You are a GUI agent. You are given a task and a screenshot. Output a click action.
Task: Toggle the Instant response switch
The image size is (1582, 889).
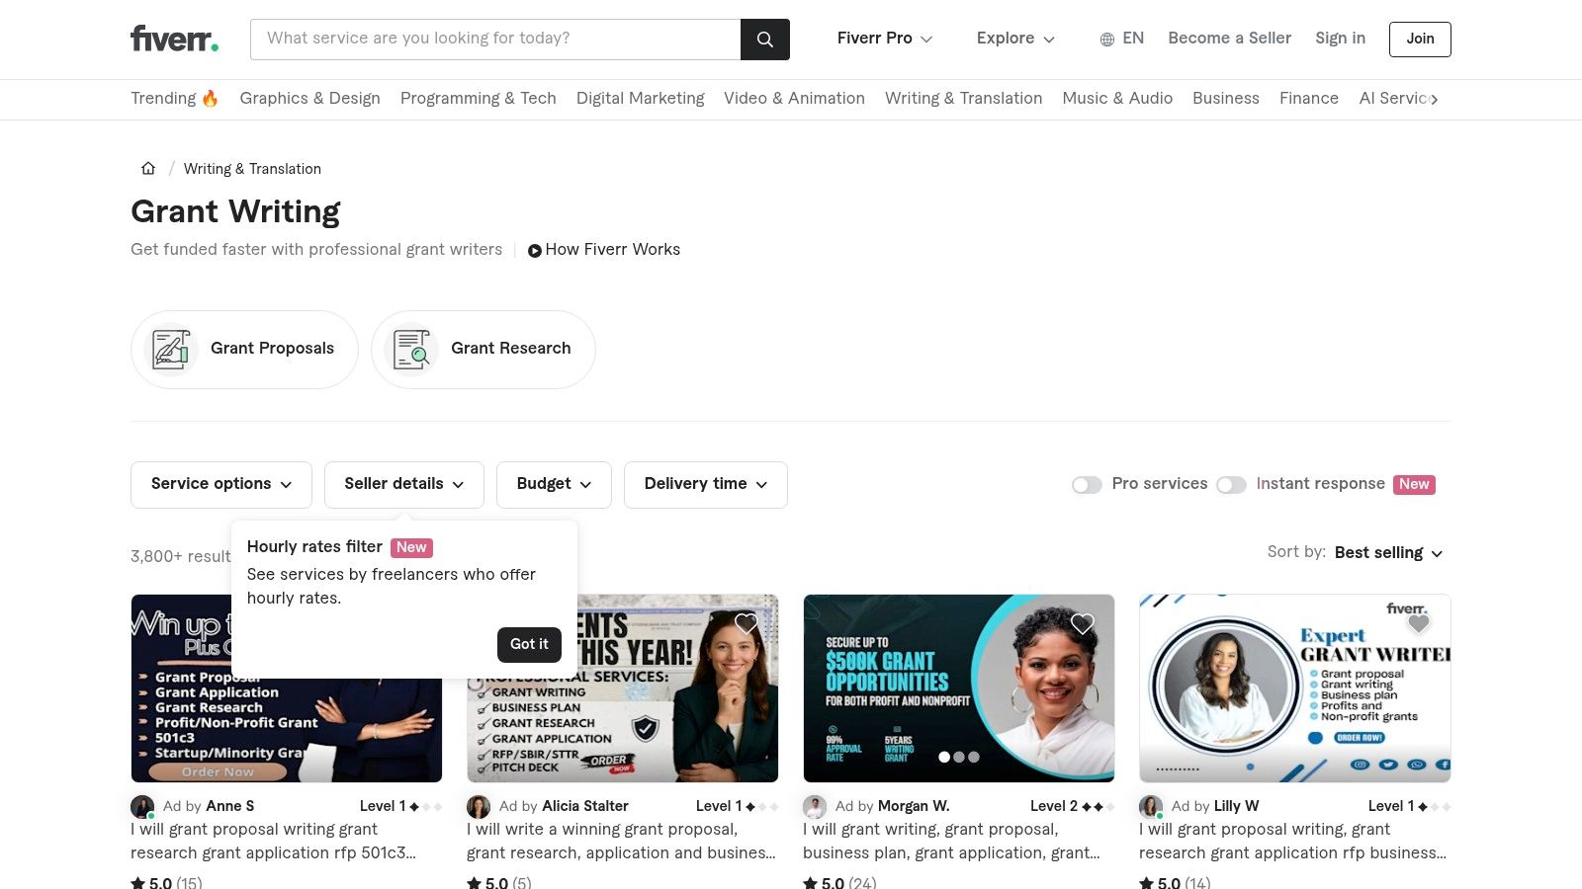tap(1231, 485)
